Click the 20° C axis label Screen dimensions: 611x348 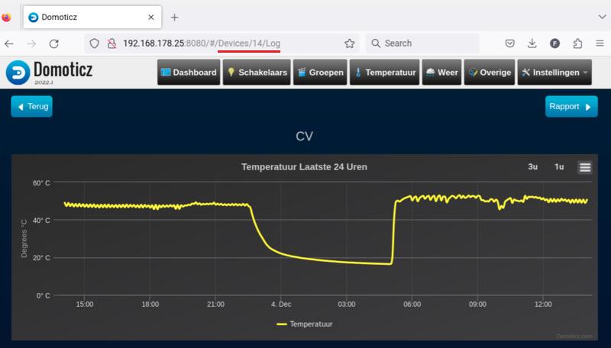point(41,258)
